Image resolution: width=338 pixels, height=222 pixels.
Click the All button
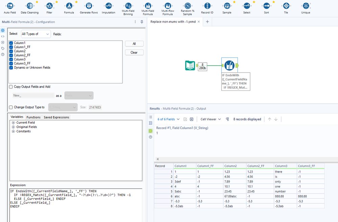tap(134, 44)
